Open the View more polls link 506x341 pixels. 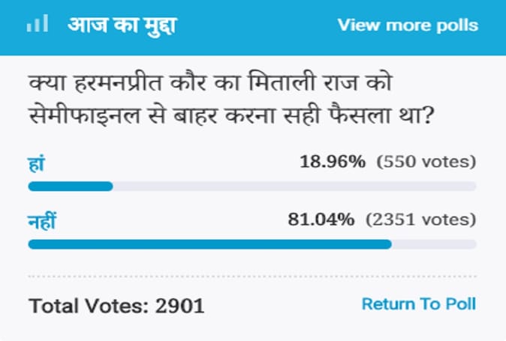408,25
